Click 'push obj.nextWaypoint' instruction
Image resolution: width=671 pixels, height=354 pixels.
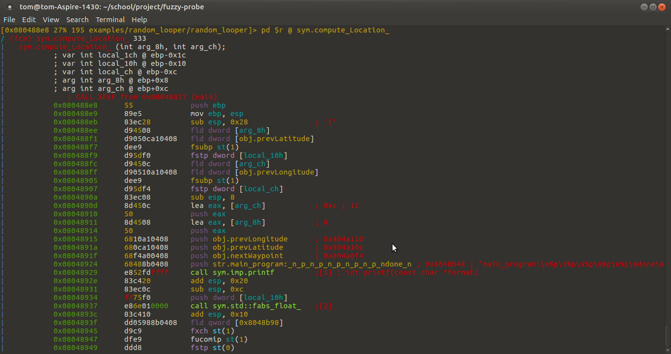[237, 256]
